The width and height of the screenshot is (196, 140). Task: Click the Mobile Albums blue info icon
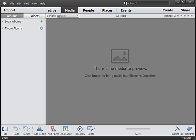[x=41, y=28]
